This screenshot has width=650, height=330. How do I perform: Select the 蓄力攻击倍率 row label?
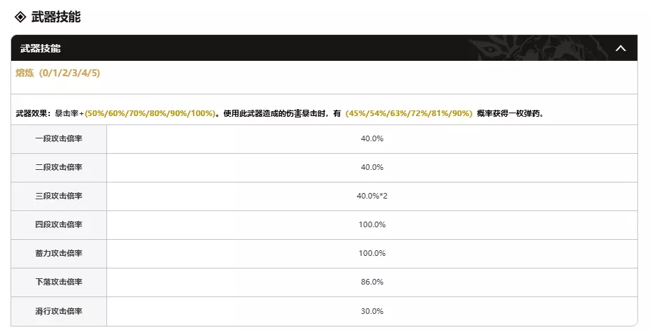tap(59, 253)
